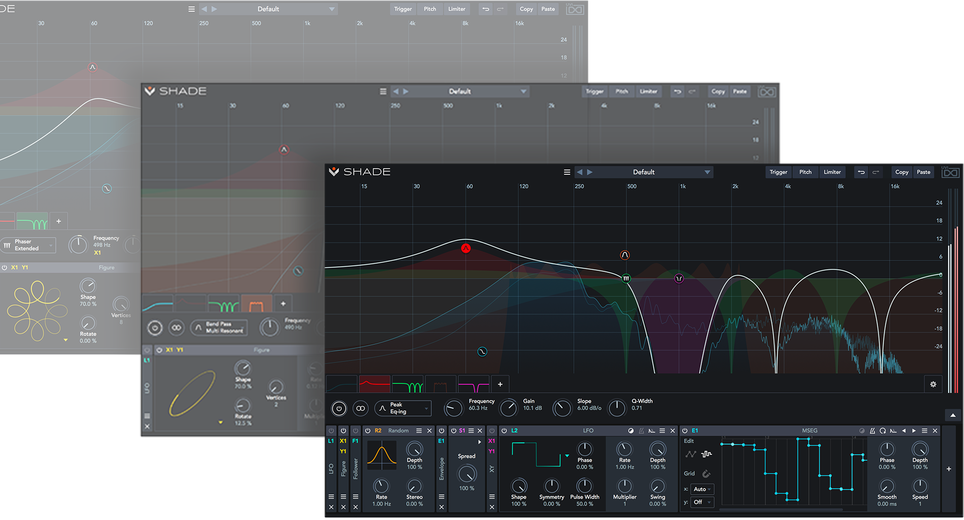Toggle filter power button
Image resolution: width=964 pixels, height=520 pixels.
[339, 408]
